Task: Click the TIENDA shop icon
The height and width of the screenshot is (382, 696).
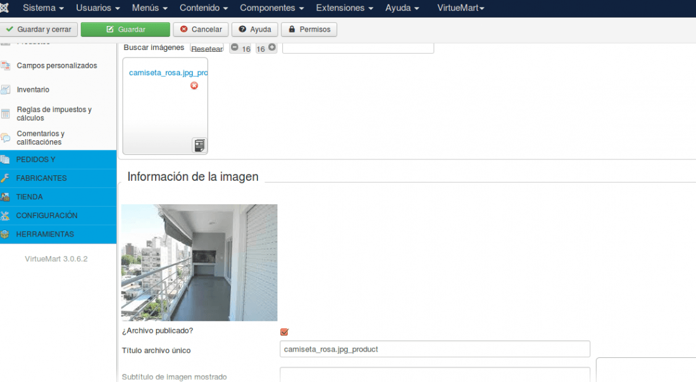Action: [x=5, y=197]
